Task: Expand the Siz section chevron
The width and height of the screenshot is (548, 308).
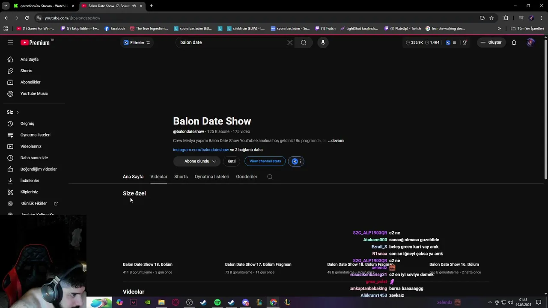Action: [x=18, y=112]
